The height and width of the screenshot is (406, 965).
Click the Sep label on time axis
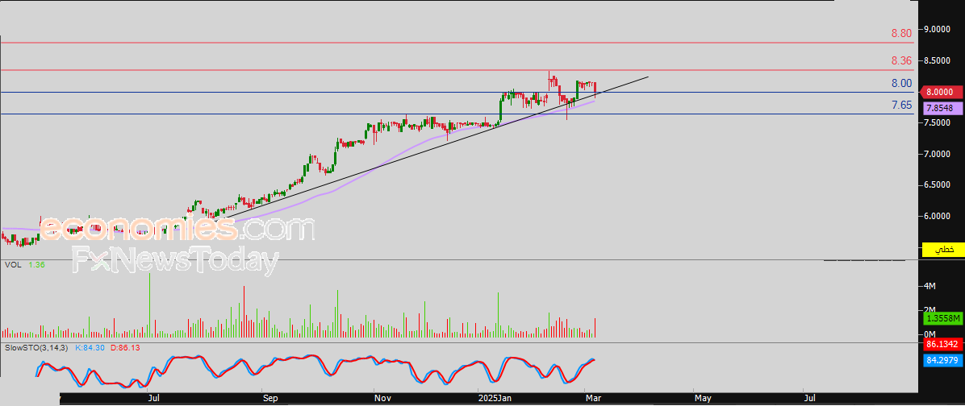(270, 399)
